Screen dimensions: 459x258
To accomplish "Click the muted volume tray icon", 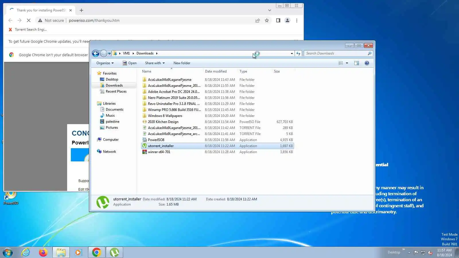I will (430, 253).
